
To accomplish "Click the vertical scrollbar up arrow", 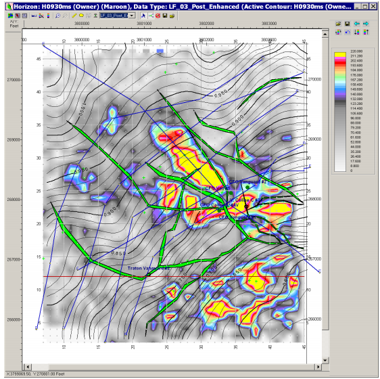I will click(325, 35).
